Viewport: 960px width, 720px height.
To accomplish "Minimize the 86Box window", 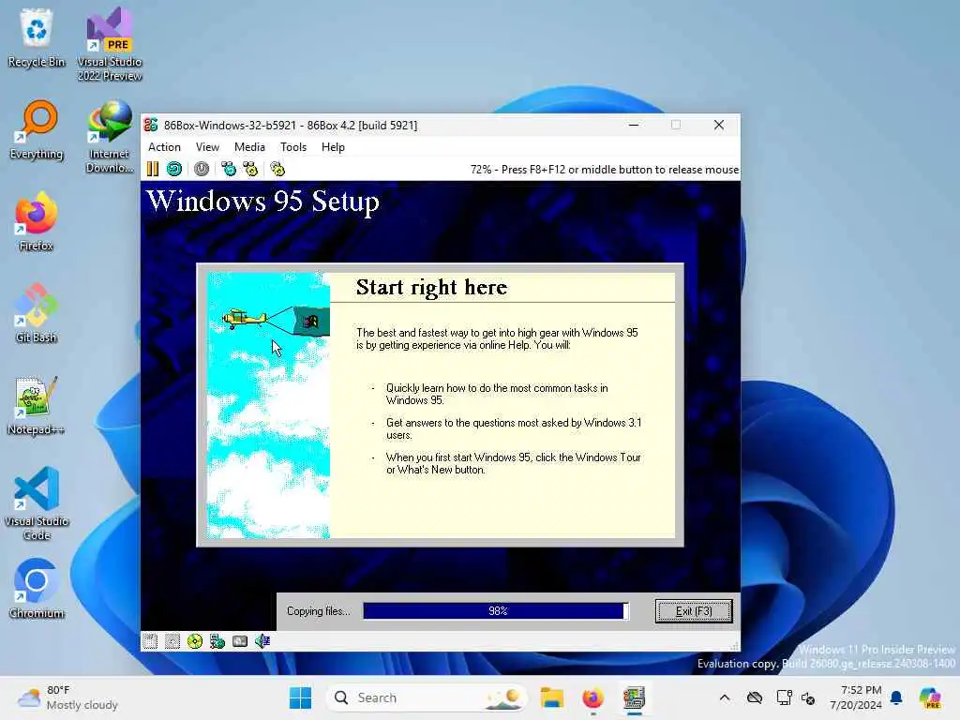I will [x=634, y=125].
